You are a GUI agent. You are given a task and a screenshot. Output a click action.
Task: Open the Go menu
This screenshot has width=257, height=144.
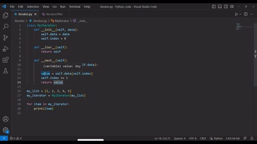point(55,7)
